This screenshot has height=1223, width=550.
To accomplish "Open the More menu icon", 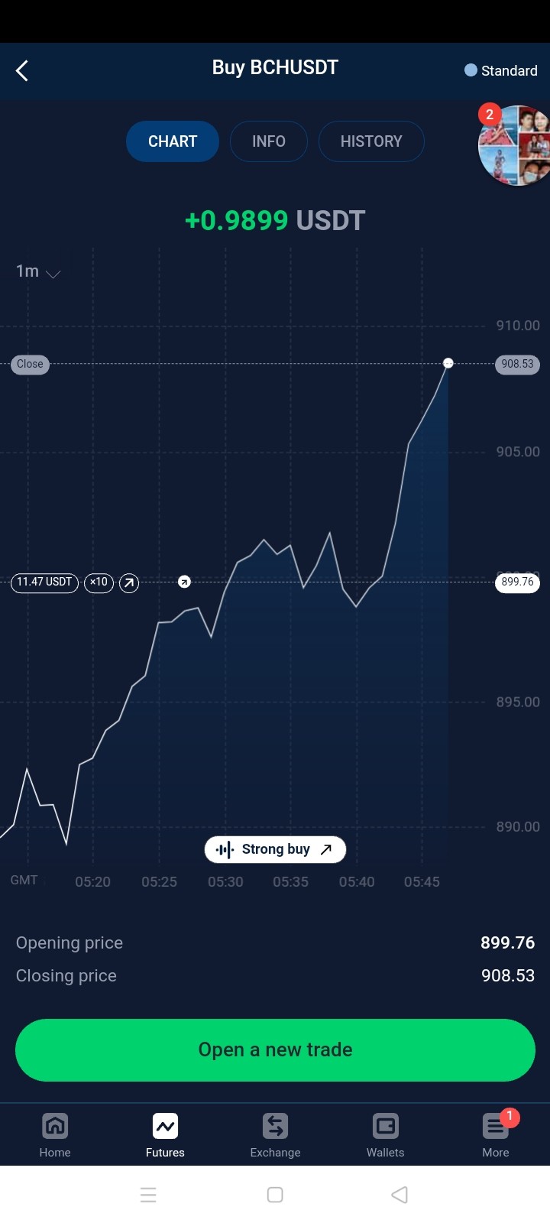I will tap(496, 1126).
